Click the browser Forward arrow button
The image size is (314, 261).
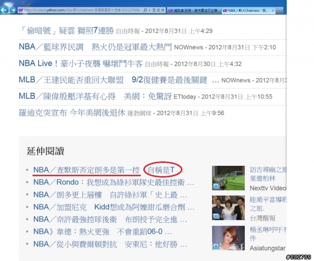[13, 10]
